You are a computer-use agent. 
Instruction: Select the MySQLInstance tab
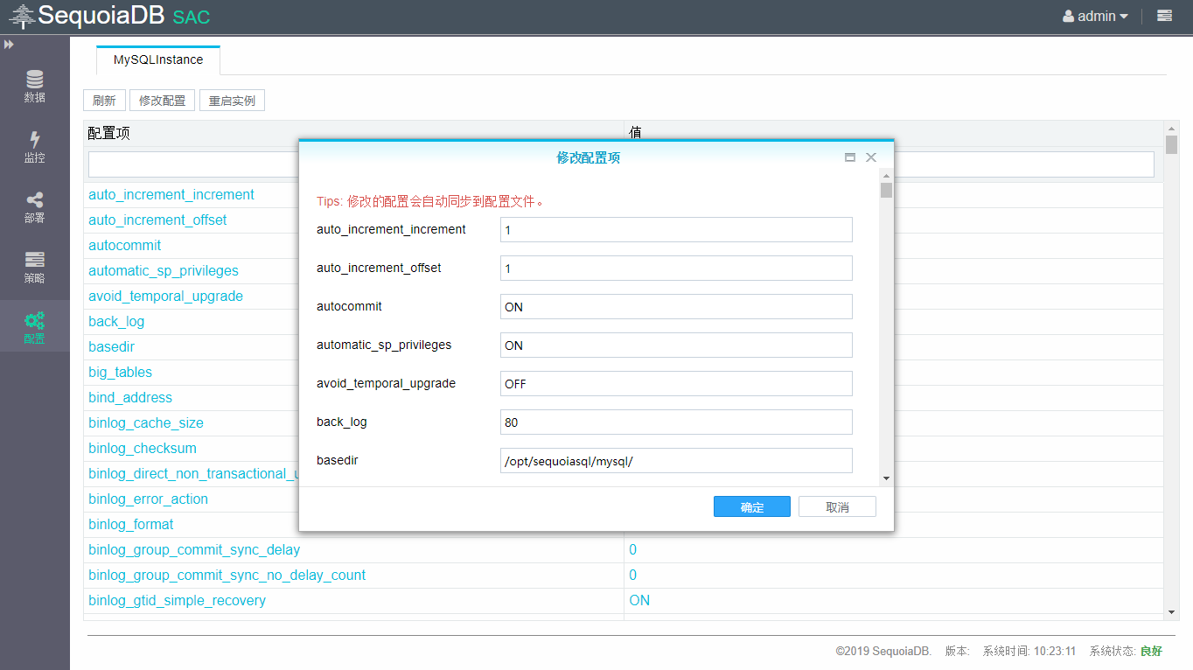point(158,59)
